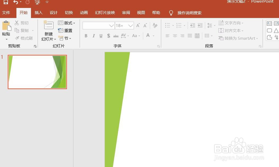Select slide 1 thumbnail
This screenshot has width=279, height=167.
point(37,72)
